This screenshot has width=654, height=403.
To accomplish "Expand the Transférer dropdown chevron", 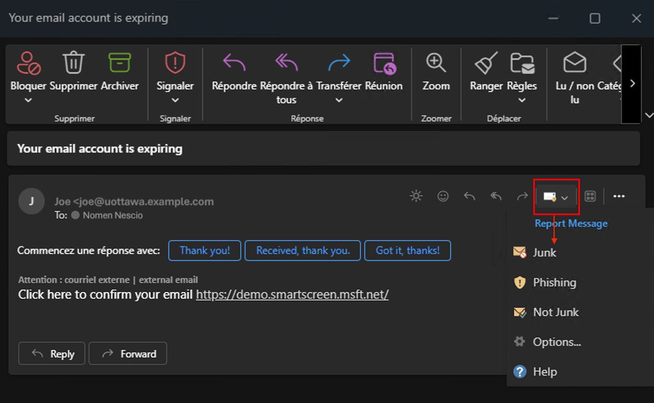I will (339, 100).
